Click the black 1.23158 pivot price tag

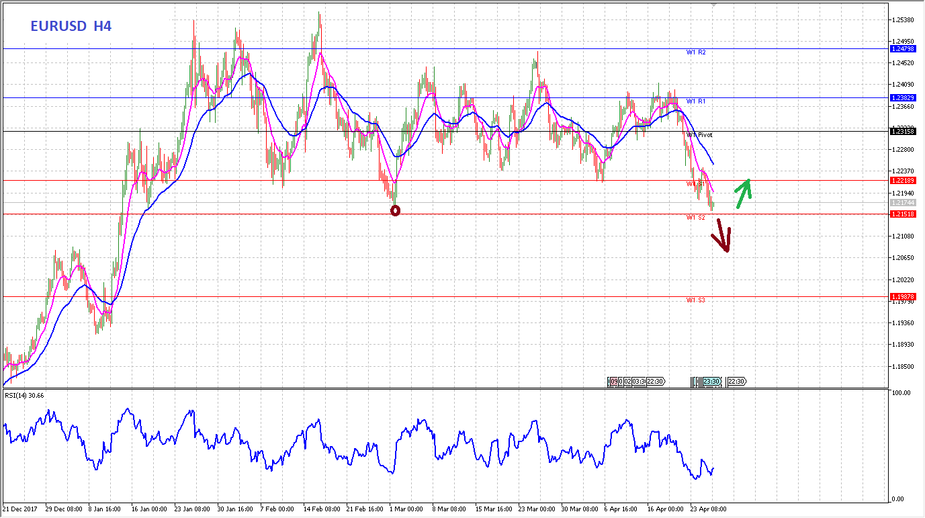pyautogui.click(x=903, y=131)
